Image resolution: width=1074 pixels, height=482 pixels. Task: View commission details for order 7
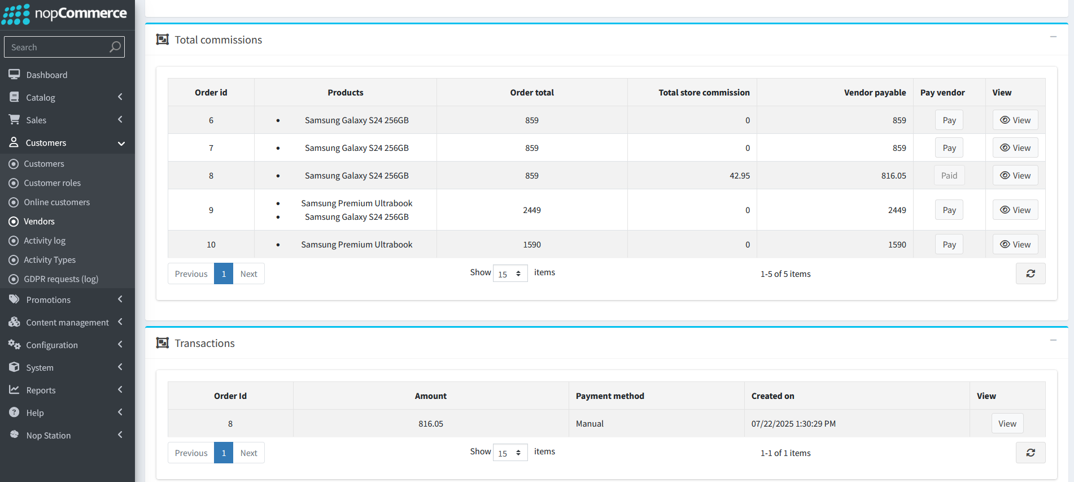point(1015,148)
